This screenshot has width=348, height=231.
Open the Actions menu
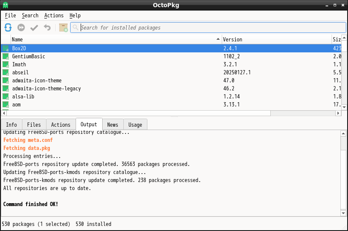(54, 16)
